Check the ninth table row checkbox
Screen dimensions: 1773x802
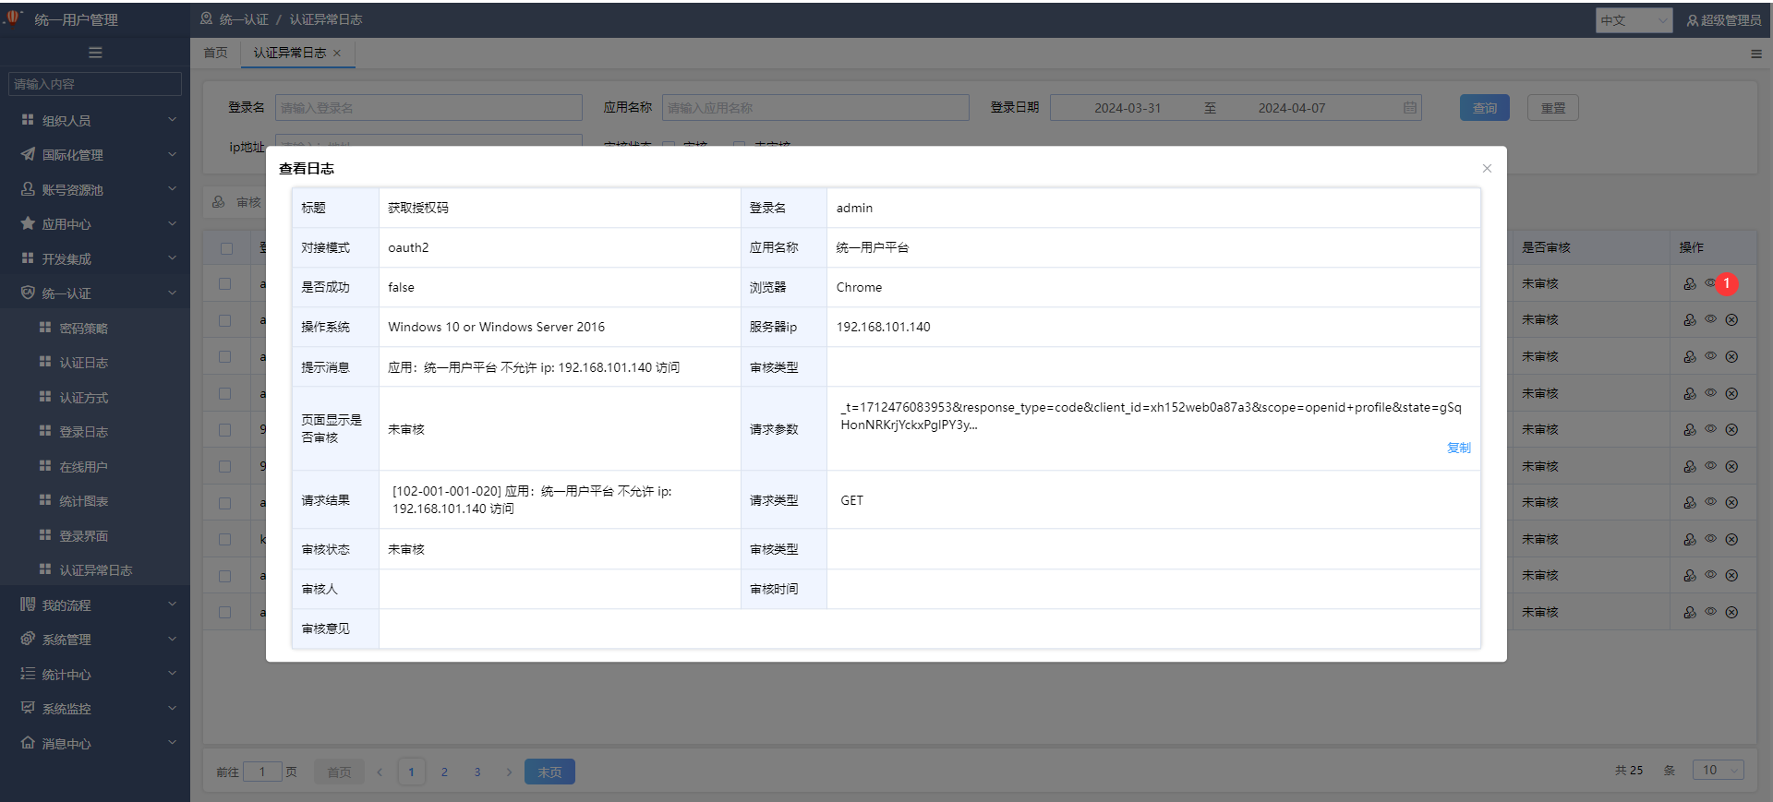[224, 576]
